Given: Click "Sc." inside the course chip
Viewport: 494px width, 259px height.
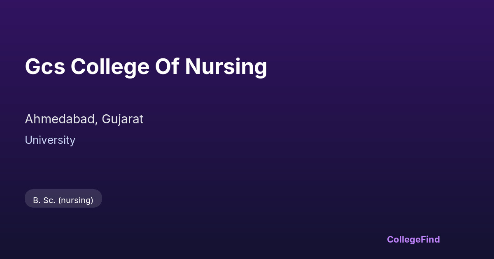Looking at the screenshot, I should tap(49, 200).
